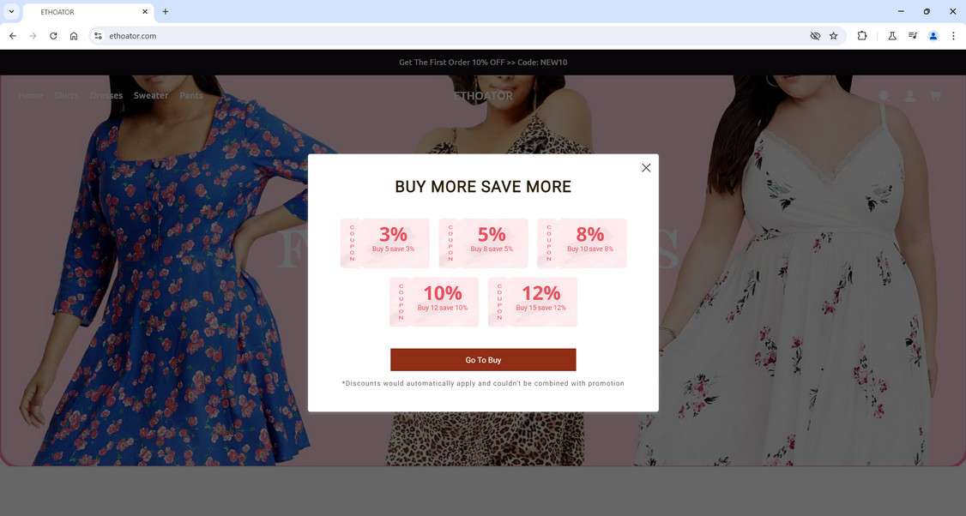The image size is (966, 516).
Task: Go to the browser home page icon
Action: click(74, 36)
